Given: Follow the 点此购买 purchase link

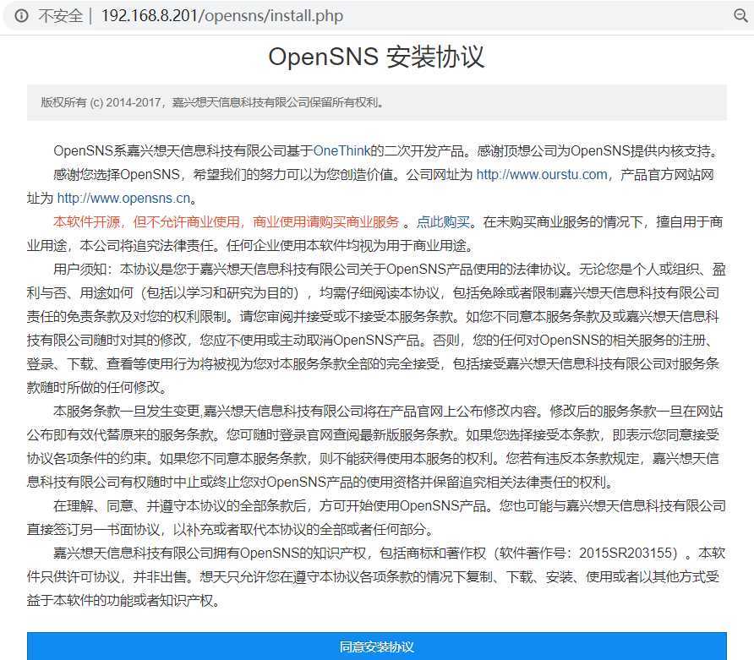Looking at the screenshot, I should click(x=443, y=221).
